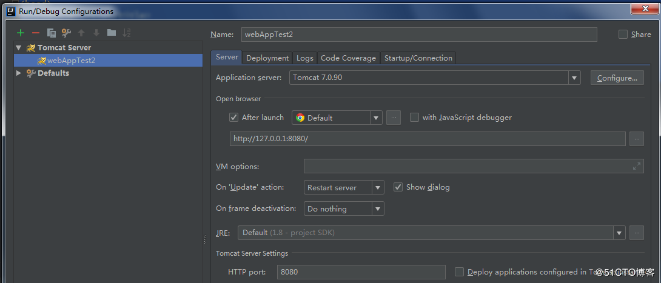Click the IntelliJ IDEA icon in the title bar
Screen dimensions: 661x283
coord(12,12)
